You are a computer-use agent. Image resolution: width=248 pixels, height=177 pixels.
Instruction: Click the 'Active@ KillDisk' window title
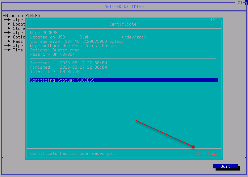124,7
